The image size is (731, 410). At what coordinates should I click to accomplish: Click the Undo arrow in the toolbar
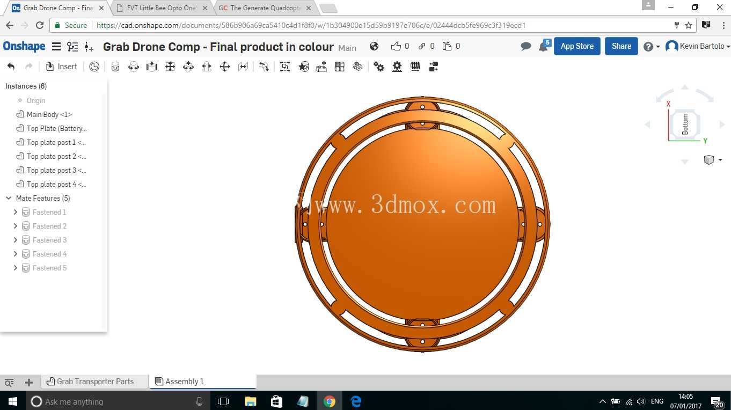pos(11,67)
